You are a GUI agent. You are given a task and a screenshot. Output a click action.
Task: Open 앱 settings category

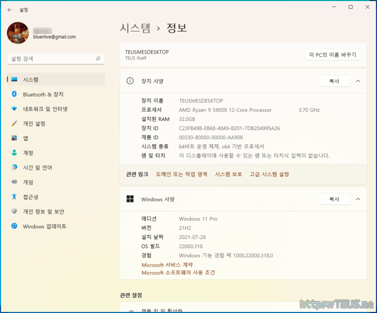tap(56, 138)
